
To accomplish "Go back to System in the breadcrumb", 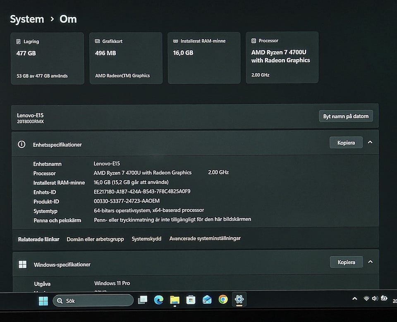I will click(27, 19).
